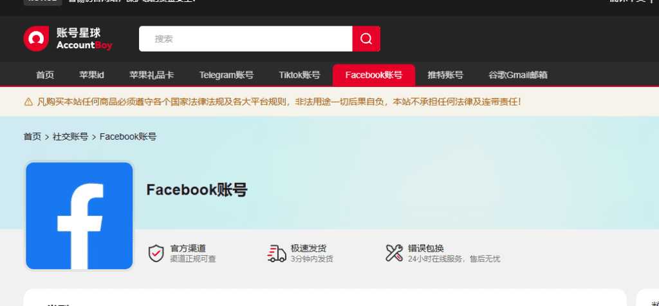Focus the 搜索 search input field

click(245, 39)
